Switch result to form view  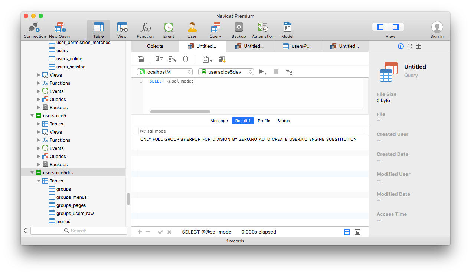point(357,232)
